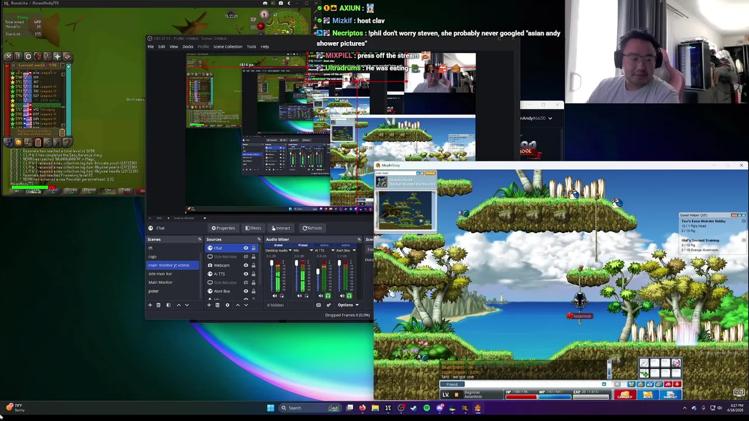Viewport: 749px width, 421px height.
Task: Open Alert Box channel dropdown
Action: (x=354, y=250)
